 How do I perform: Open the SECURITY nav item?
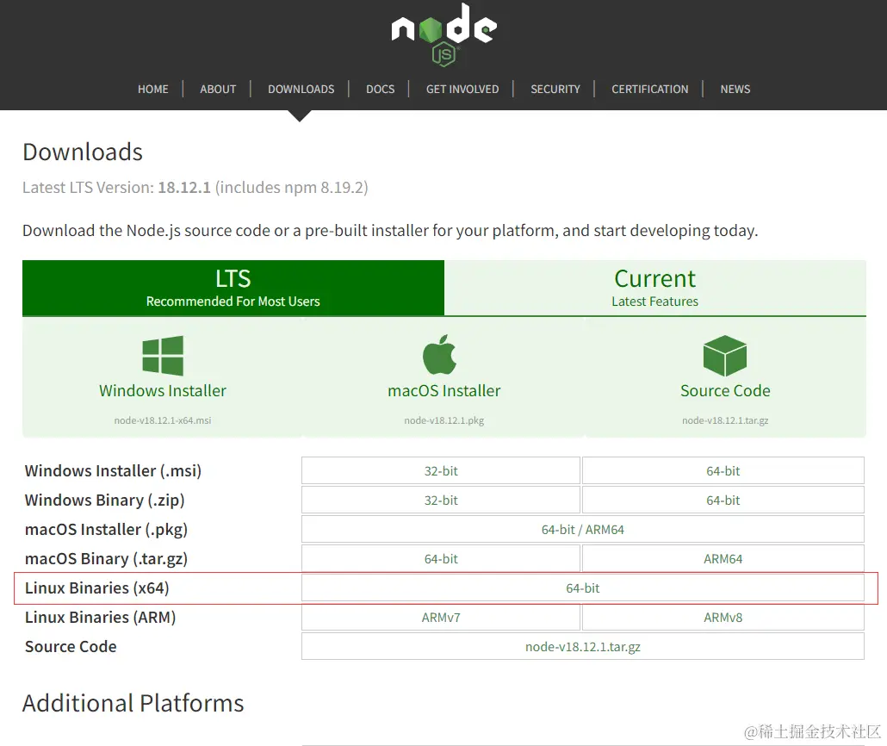click(555, 89)
